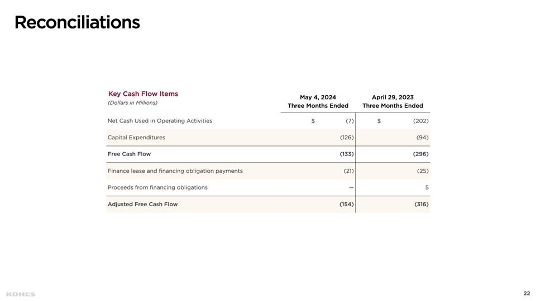Select the April 29, 2023 column header
The width and height of the screenshot is (536, 301).
393,97
